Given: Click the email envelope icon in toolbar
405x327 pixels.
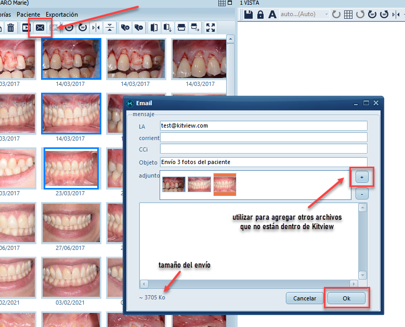Looking at the screenshot, I should click(40, 28).
